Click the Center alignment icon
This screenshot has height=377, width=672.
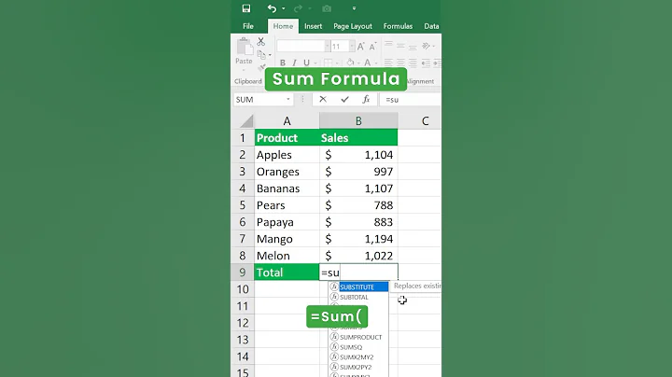(x=400, y=63)
